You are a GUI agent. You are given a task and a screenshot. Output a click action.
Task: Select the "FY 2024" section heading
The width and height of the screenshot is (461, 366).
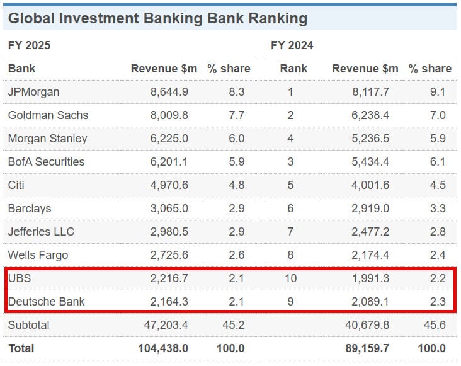(x=292, y=45)
